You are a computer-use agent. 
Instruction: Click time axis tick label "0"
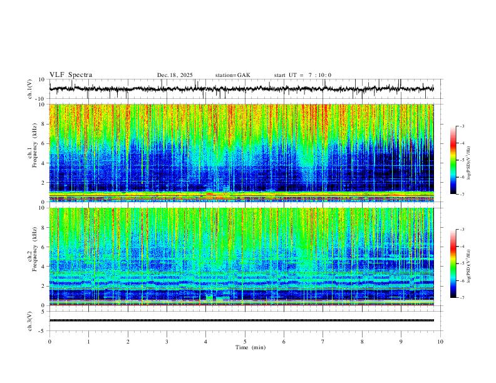(49, 342)
